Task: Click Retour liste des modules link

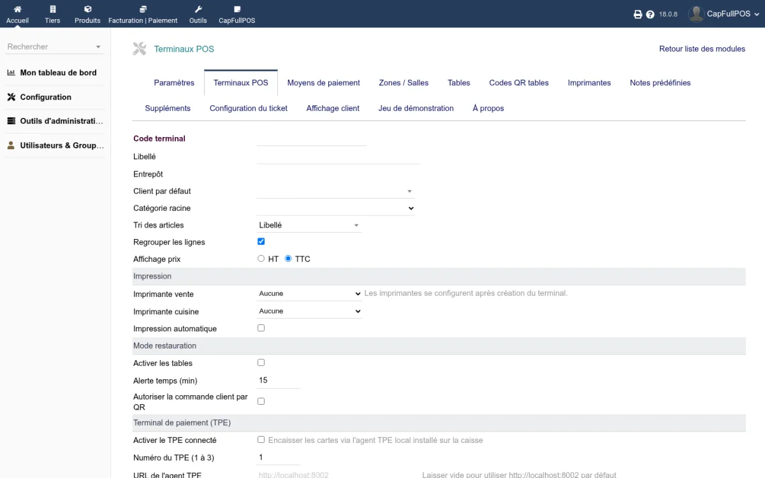Action: (x=702, y=49)
